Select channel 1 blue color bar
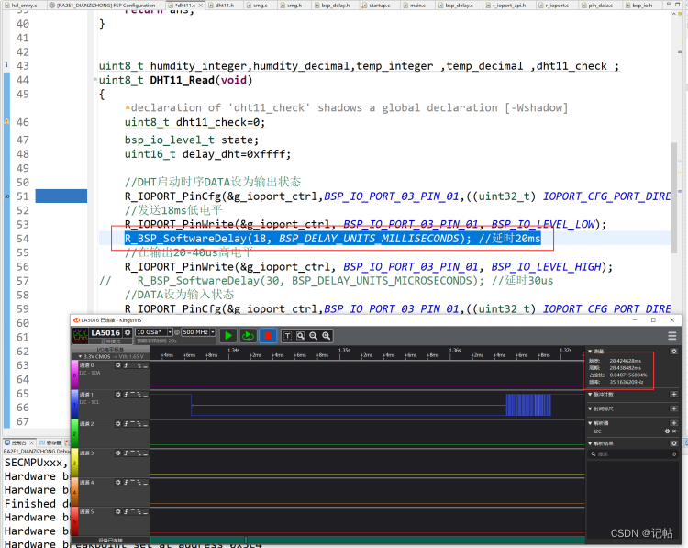The image size is (688, 548). [x=74, y=404]
